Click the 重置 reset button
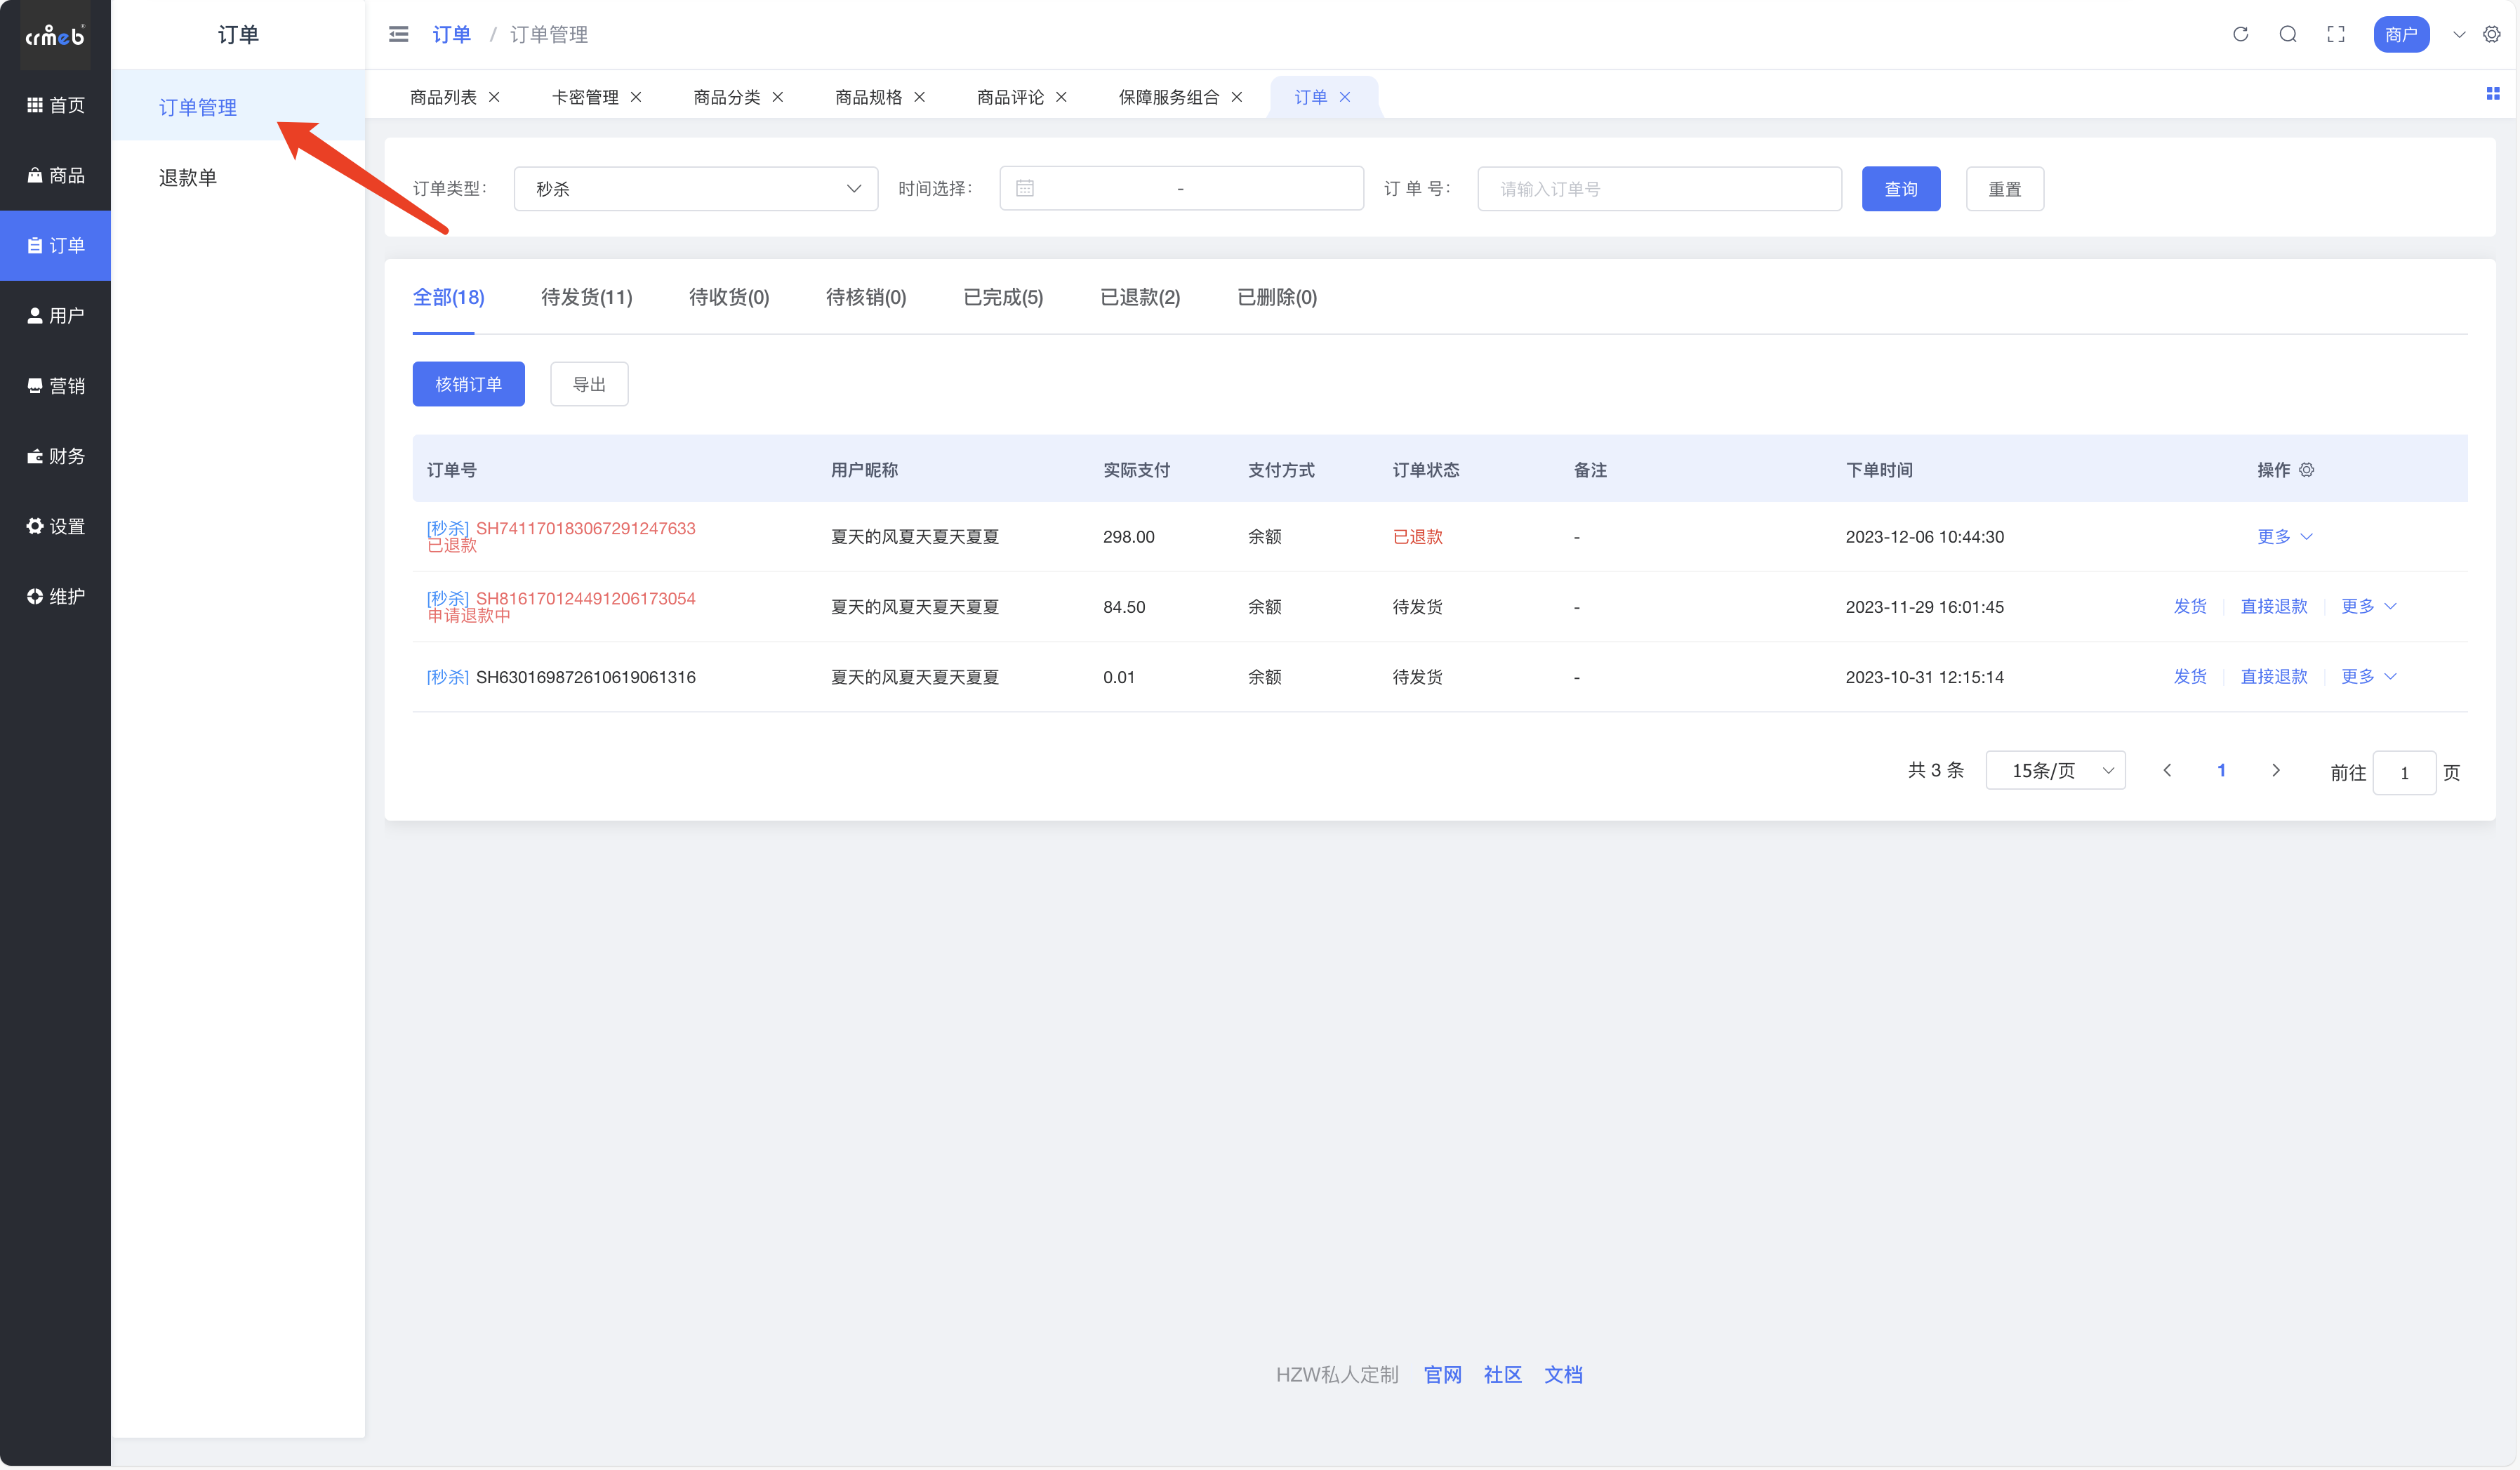Image resolution: width=2520 pixels, height=1470 pixels. pyautogui.click(x=2004, y=188)
